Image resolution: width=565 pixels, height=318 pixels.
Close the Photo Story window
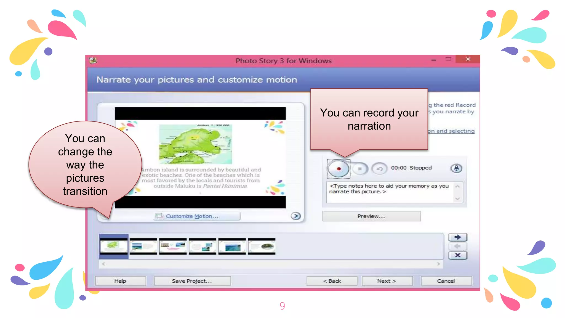coord(468,59)
